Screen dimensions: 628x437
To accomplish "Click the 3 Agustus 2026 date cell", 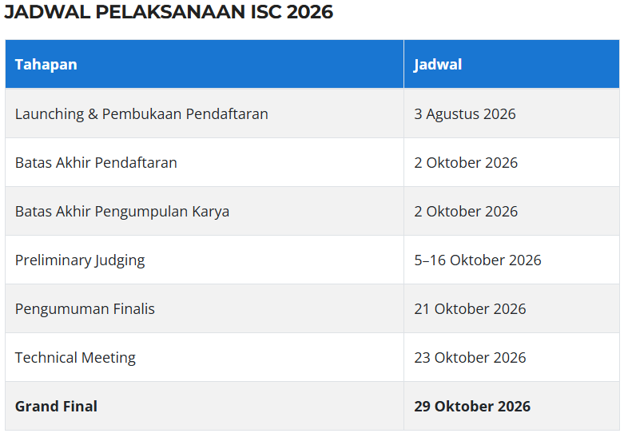I will pyautogui.click(x=464, y=114).
